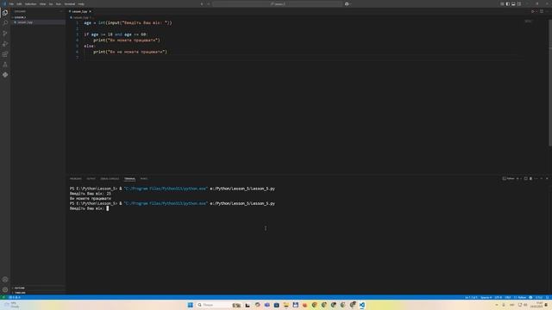Click the Run Python File play button
Screen dimensions: 552x310
point(533,11)
